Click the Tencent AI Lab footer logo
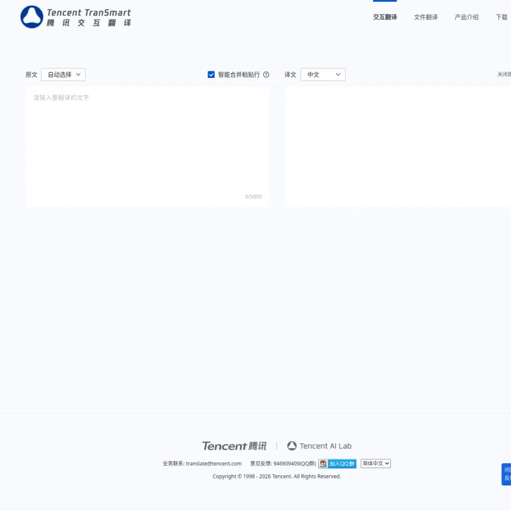The height and width of the screenshot is (511, 511). coord(319,446)
